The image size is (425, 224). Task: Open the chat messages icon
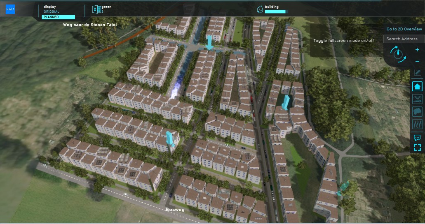(417, 138)
